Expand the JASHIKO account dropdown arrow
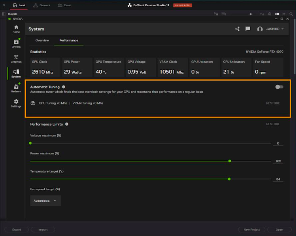The image size is (296, 236). 283,29
